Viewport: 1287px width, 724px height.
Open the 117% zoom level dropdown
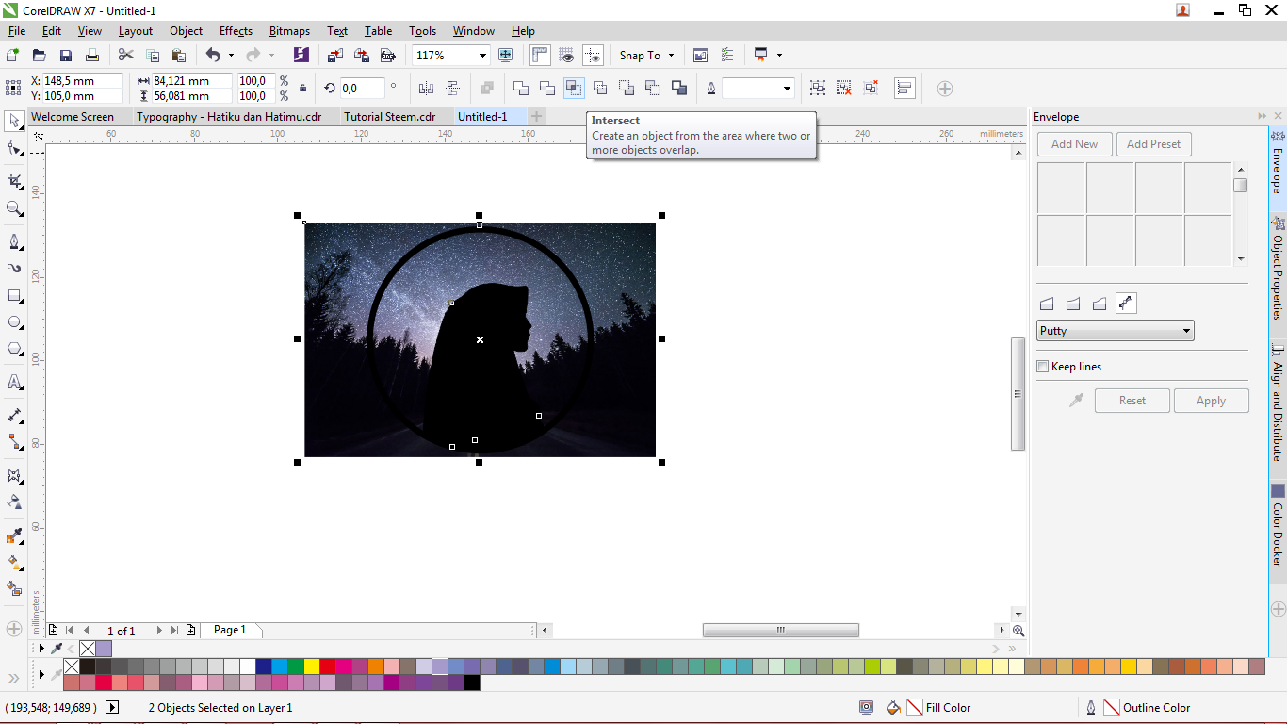click(483, 56)
